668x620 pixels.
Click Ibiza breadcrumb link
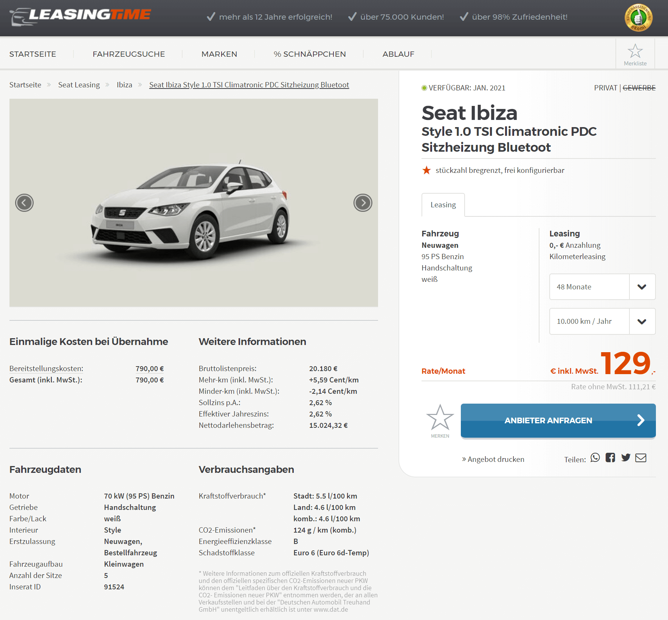[124, 85]
